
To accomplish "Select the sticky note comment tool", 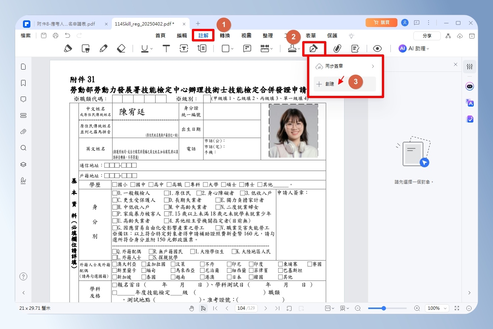I will [x=247, y=48].
